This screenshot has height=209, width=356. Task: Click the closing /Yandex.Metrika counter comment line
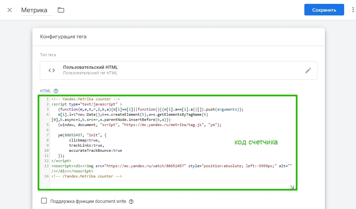point(87,176)
